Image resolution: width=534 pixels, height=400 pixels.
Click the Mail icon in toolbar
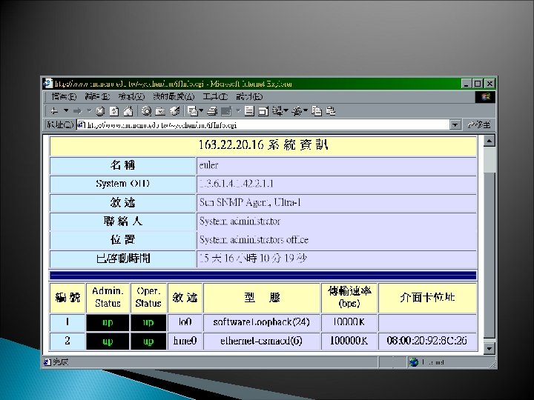(193, 111)
